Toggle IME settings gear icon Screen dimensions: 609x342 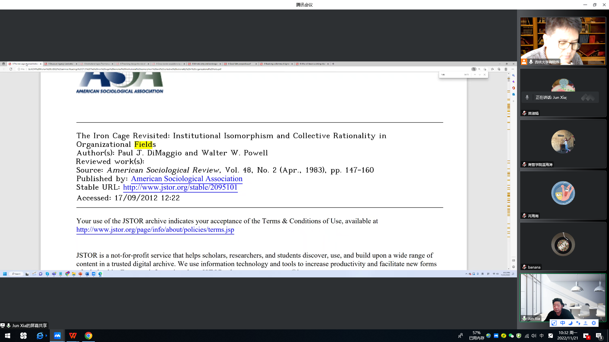point(594,323)
